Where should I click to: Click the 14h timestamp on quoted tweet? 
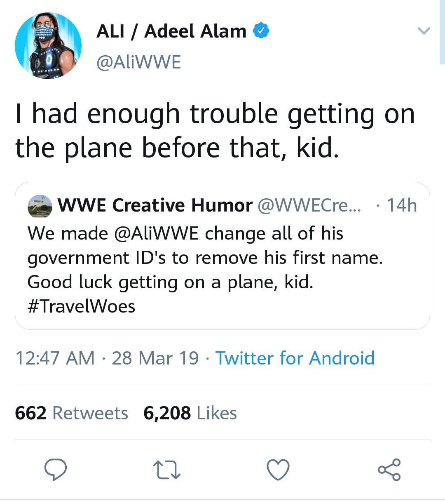coord(401,205)
